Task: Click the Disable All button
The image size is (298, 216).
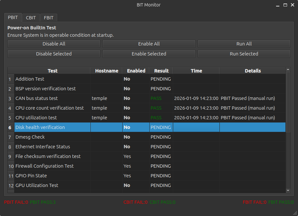Action: (x=53, y=44)
